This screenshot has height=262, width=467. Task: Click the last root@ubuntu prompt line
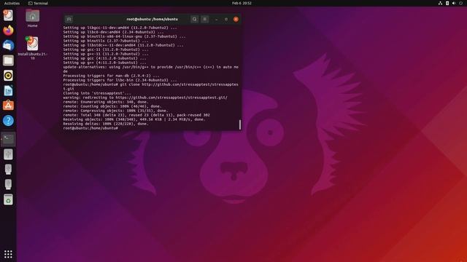pos(90,128)
